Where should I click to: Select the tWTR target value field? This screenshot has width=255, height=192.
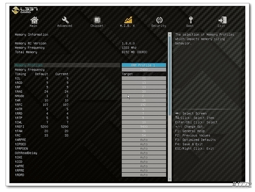144,109
